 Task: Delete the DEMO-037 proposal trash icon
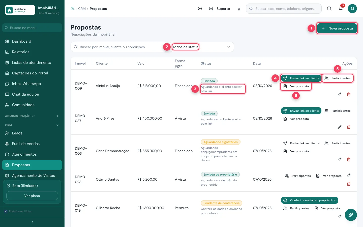tap(349, 127)
